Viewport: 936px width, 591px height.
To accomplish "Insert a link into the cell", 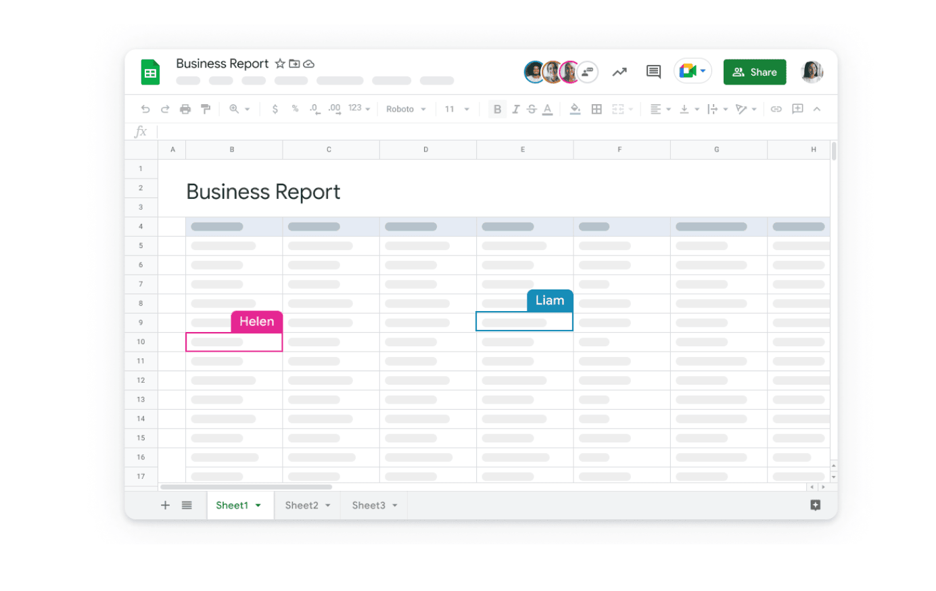I will 776,108.
